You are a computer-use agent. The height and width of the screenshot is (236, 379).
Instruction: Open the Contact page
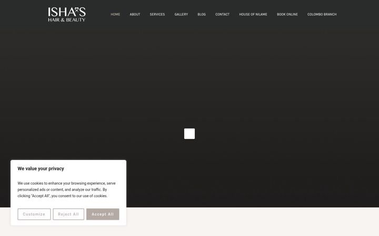click(x=222, y=15)
